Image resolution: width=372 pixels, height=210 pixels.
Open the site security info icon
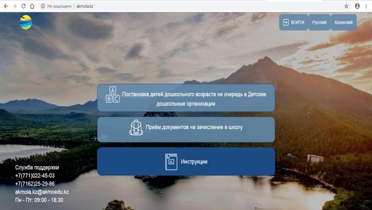[43, 6]
